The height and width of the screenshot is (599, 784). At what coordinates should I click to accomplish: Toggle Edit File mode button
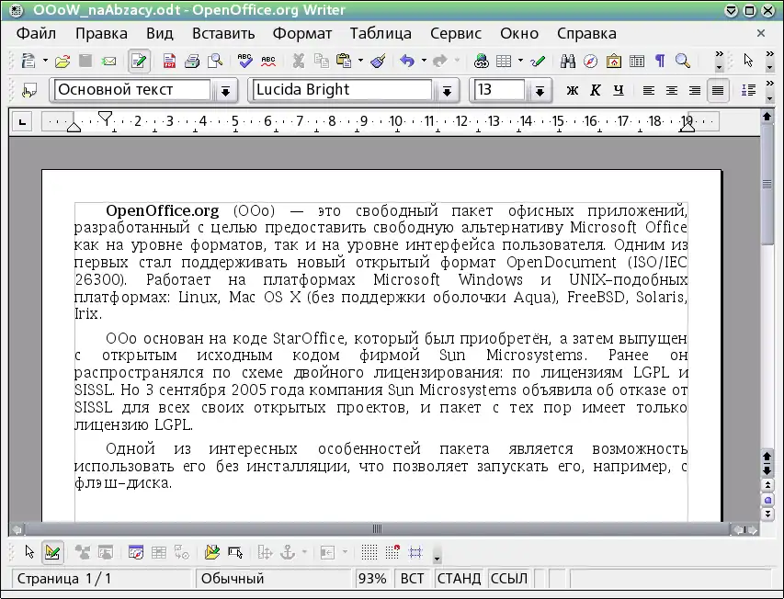point(140,62)
